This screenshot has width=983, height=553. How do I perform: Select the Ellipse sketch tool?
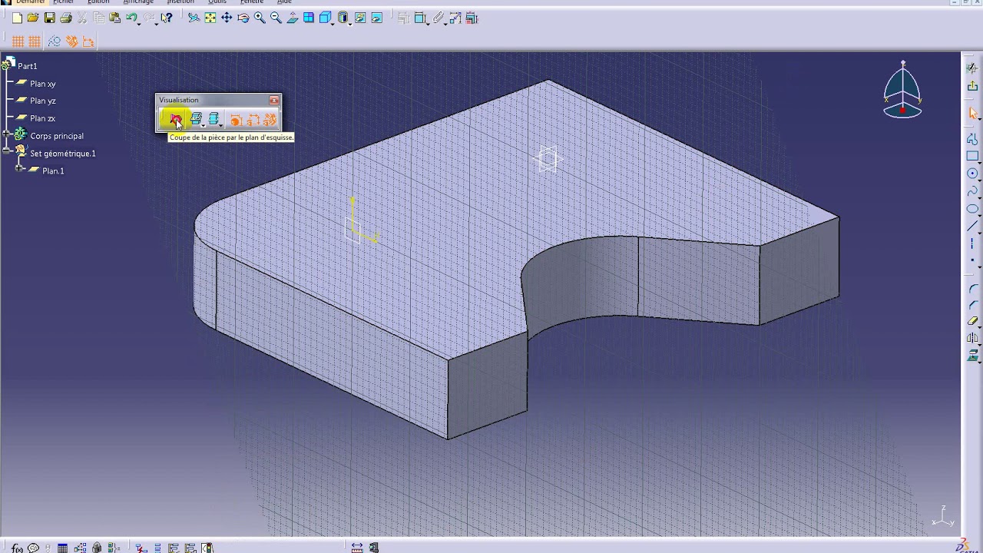click(x=972, y=209)
